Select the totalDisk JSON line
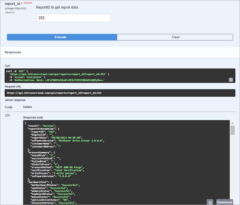Image resolution: width=240 pixels, height=205 pixels. tap(43, 155)
